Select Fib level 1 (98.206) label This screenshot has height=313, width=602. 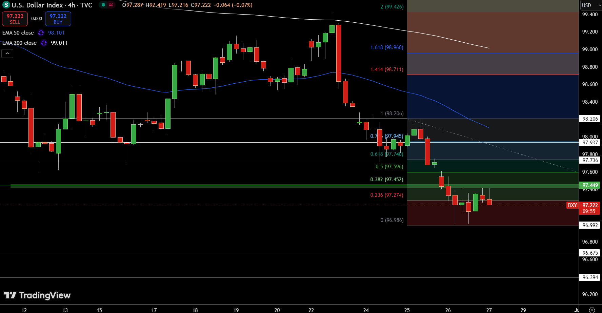point(392,113)
